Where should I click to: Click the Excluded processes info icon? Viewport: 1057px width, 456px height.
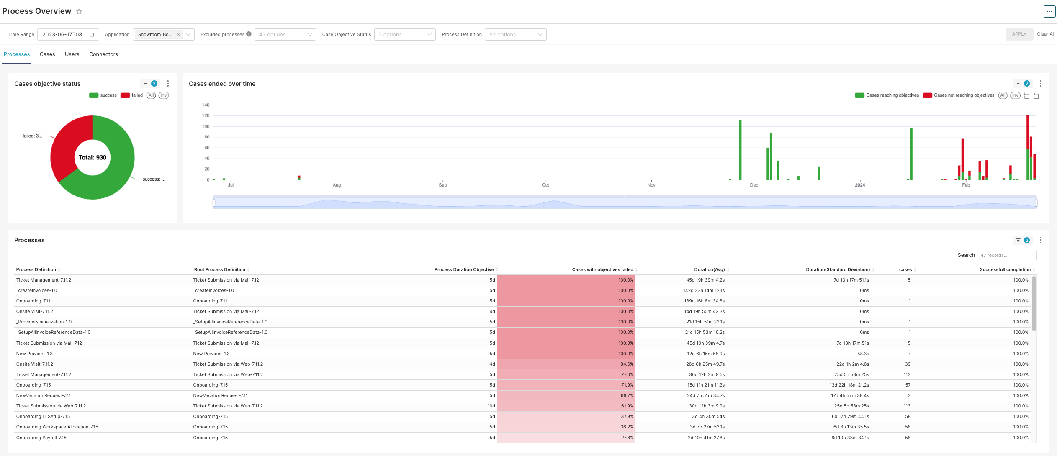pyautogui.click(x=249, y=34)
